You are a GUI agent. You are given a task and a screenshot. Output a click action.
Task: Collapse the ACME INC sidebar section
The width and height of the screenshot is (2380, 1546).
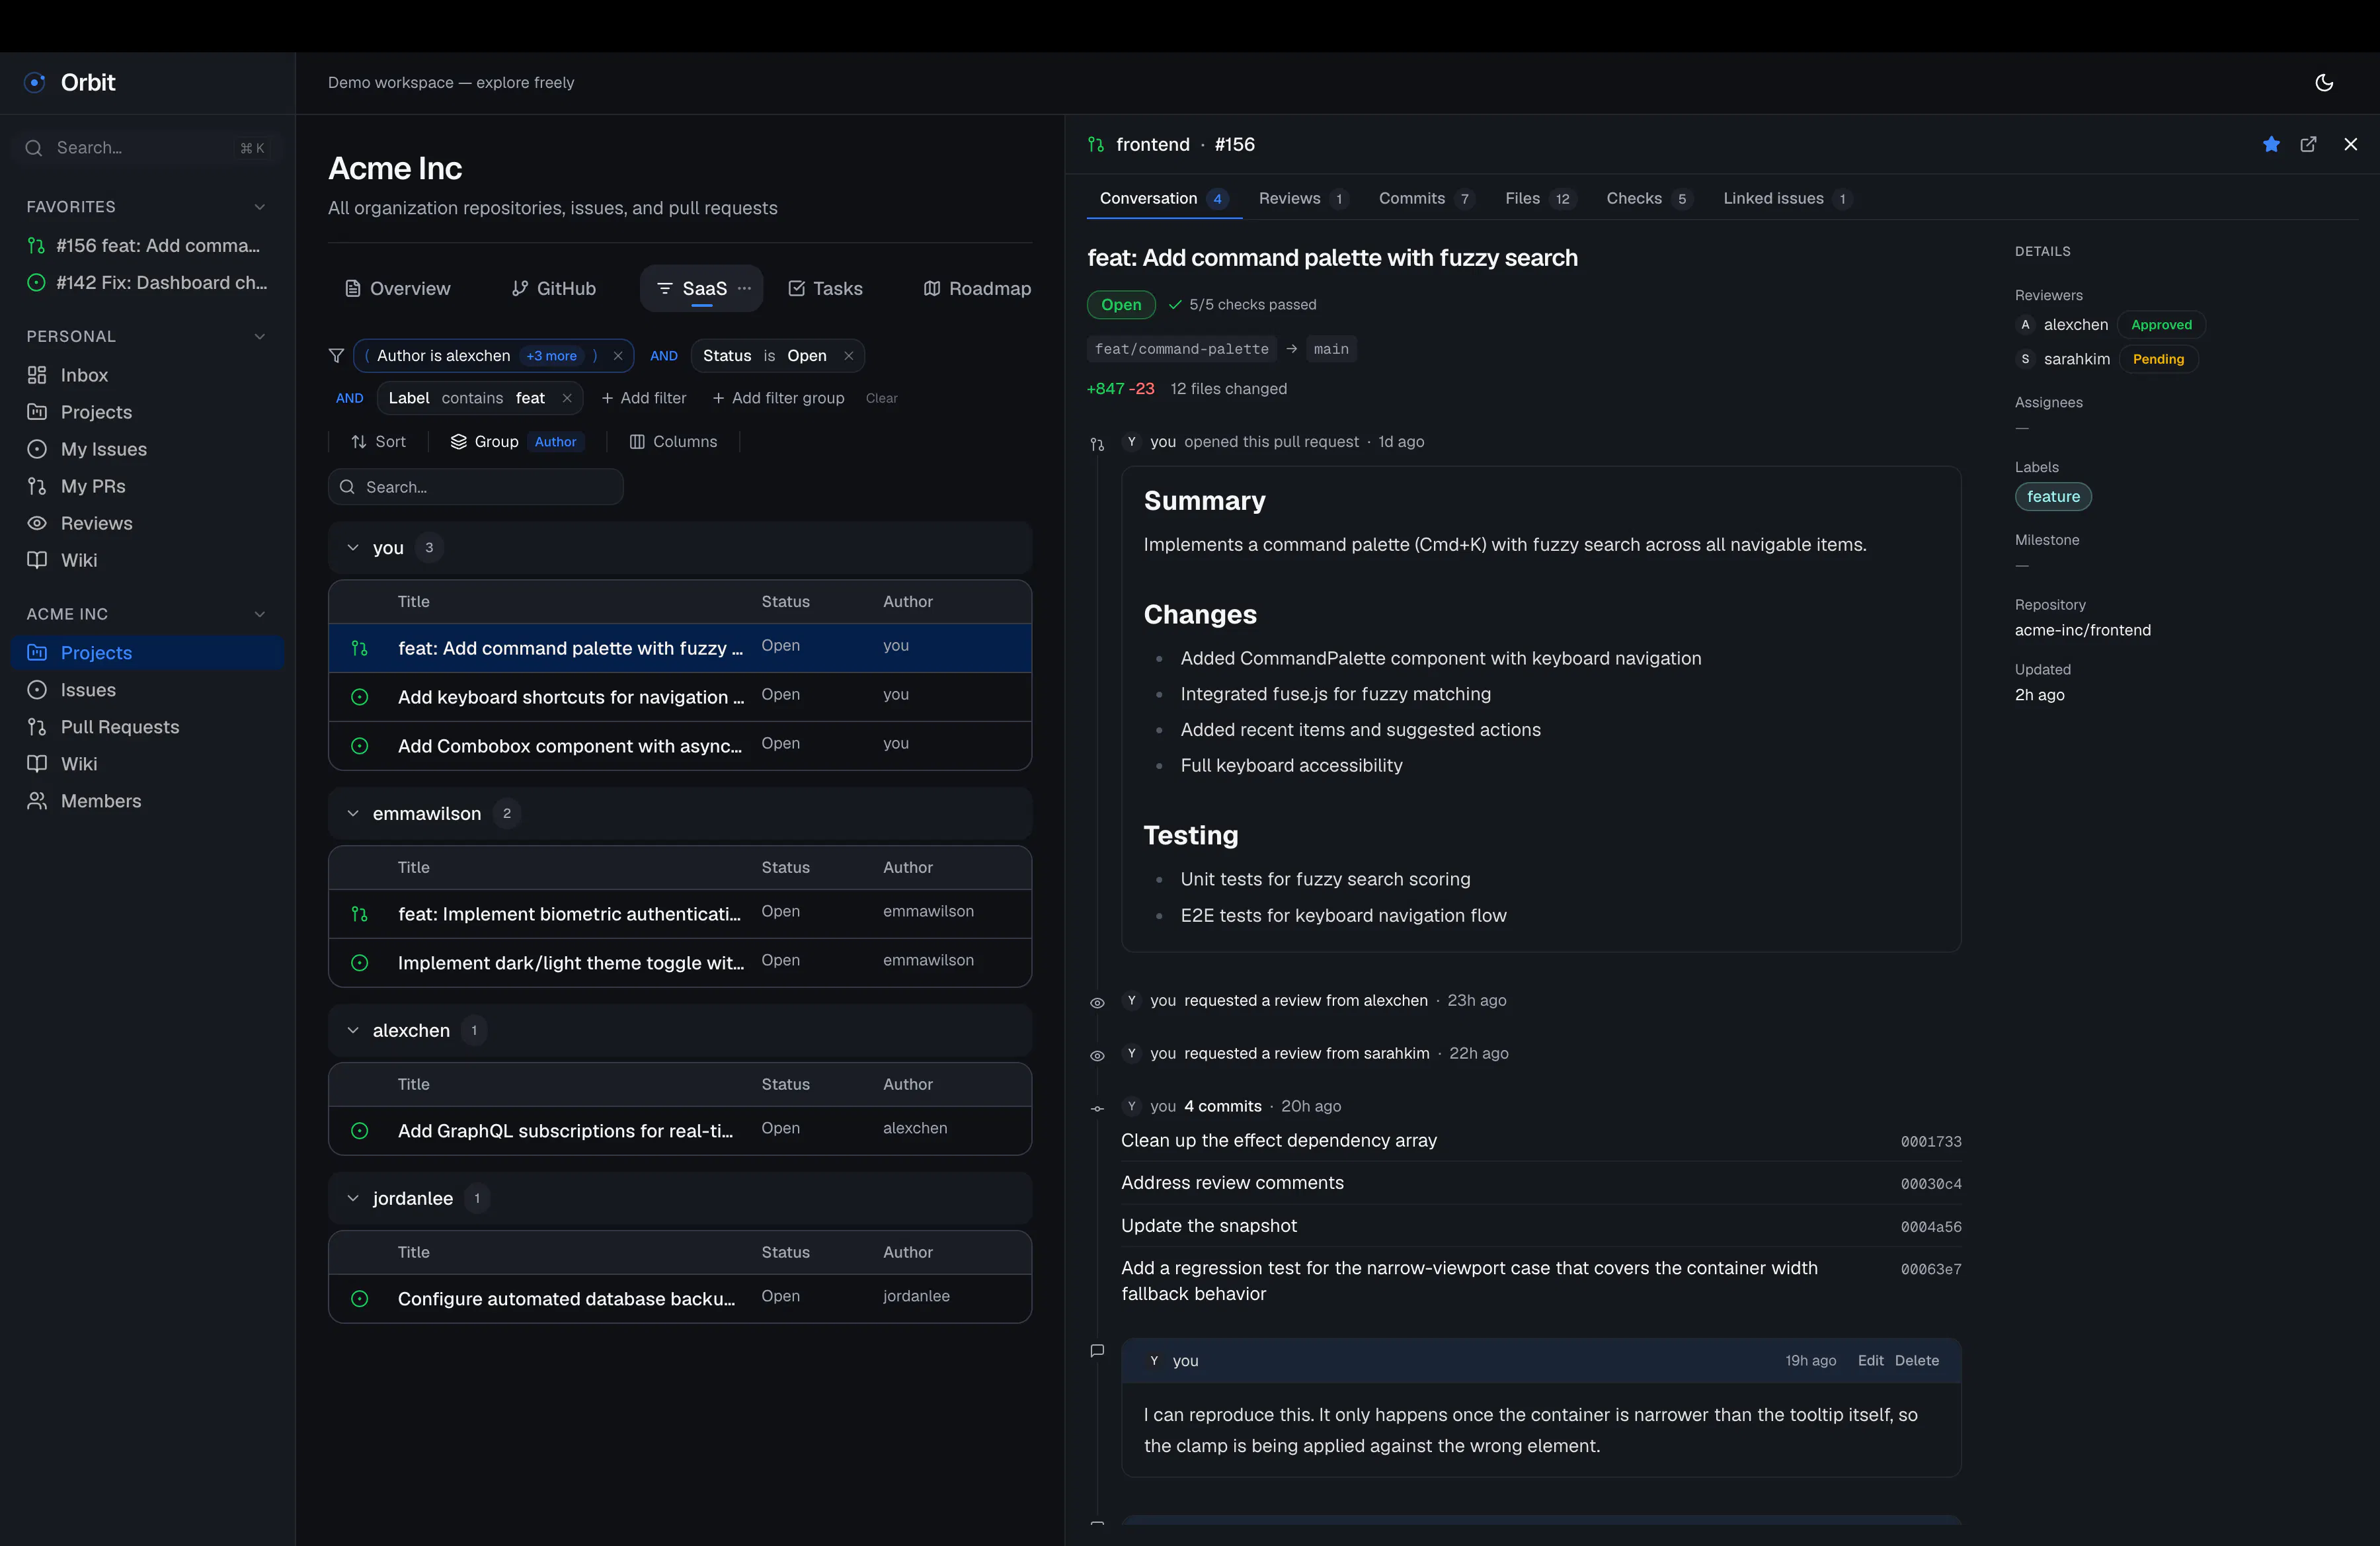click(260, 614)
